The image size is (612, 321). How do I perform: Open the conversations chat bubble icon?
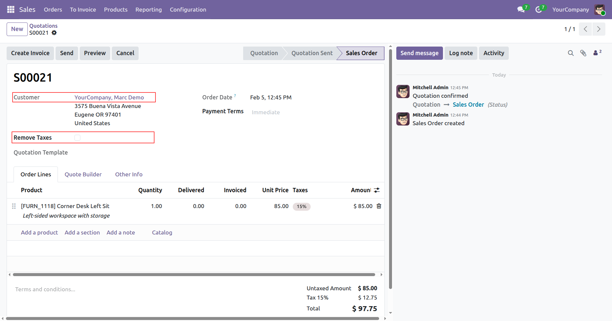click(521, 10)
